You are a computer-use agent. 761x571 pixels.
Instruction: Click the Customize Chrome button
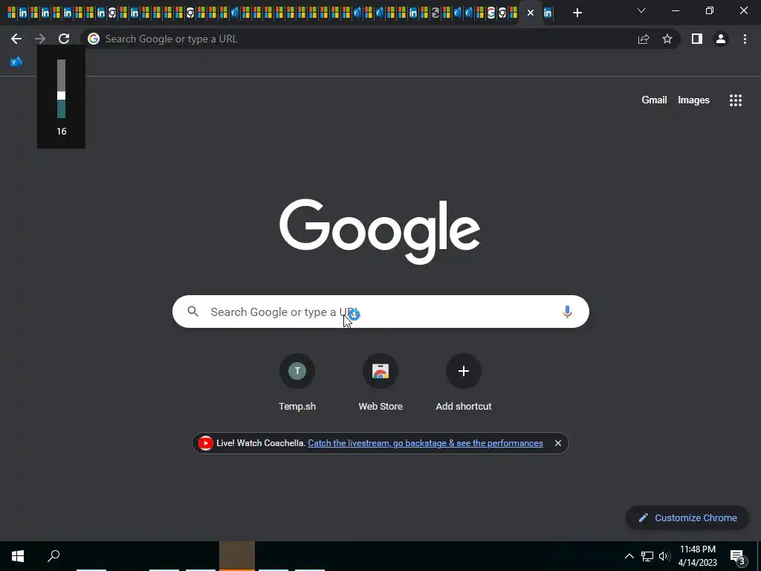coord(687,517)
